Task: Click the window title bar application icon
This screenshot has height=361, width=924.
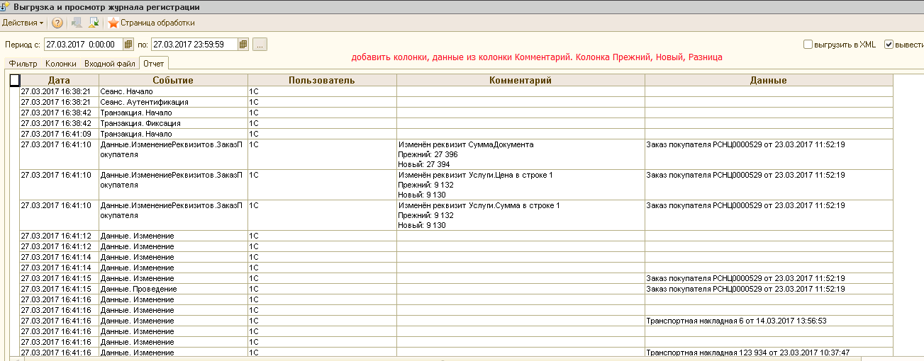Action: (x=6, y=6)
